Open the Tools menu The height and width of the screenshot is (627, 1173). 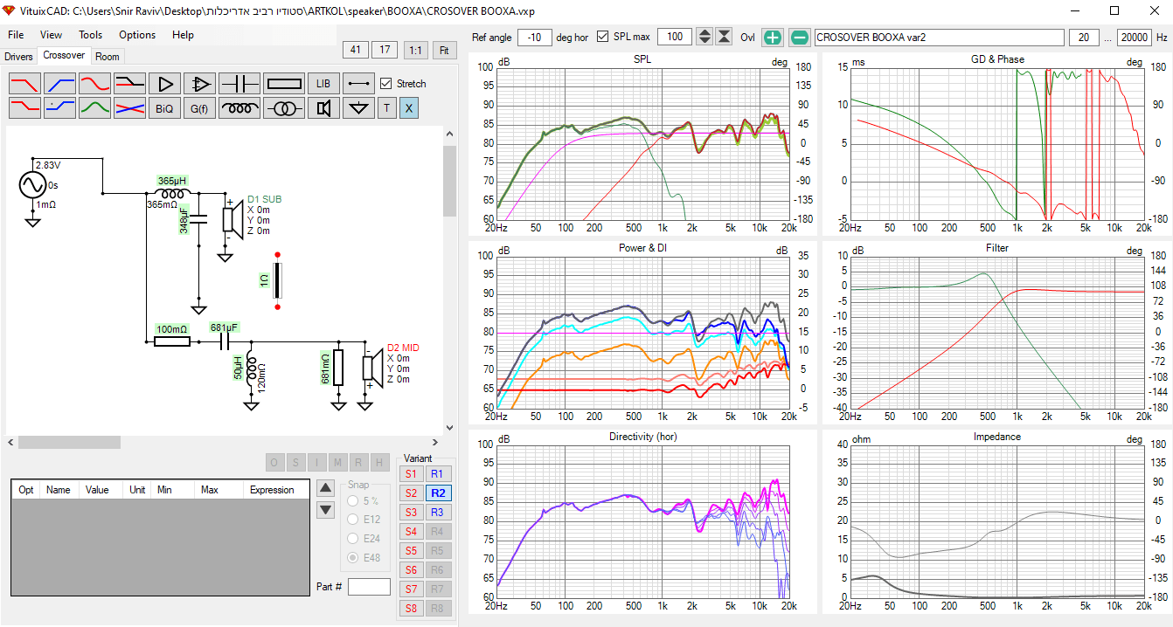[x=90, y=35]
